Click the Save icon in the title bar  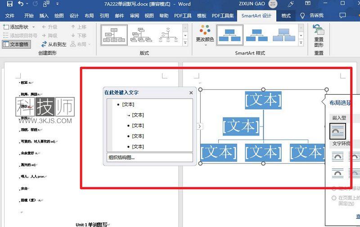coord(9,4)
